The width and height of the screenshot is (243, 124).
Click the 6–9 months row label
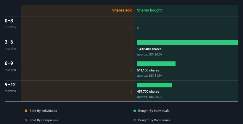pos(10,66)
